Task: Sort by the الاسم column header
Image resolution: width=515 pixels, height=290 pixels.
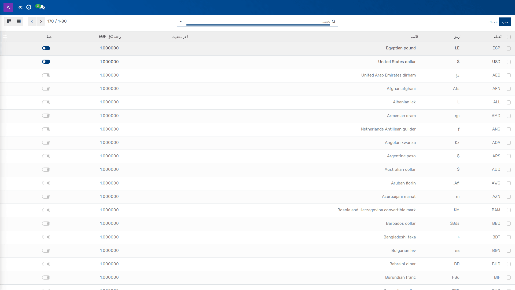Action: (414, 37)
